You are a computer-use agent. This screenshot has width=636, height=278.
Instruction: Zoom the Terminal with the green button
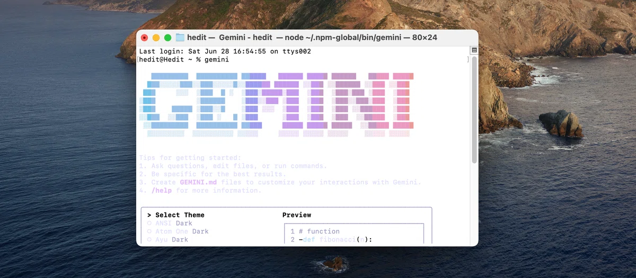(167, 38)
